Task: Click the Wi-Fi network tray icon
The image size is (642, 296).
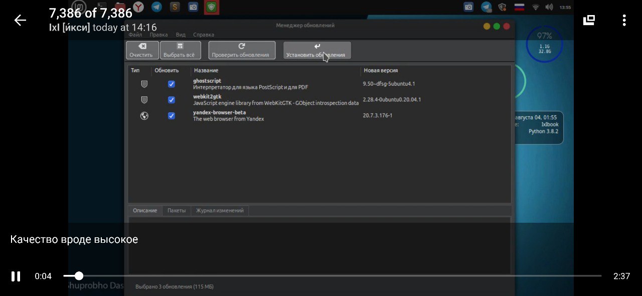Action: coord(536,7)
